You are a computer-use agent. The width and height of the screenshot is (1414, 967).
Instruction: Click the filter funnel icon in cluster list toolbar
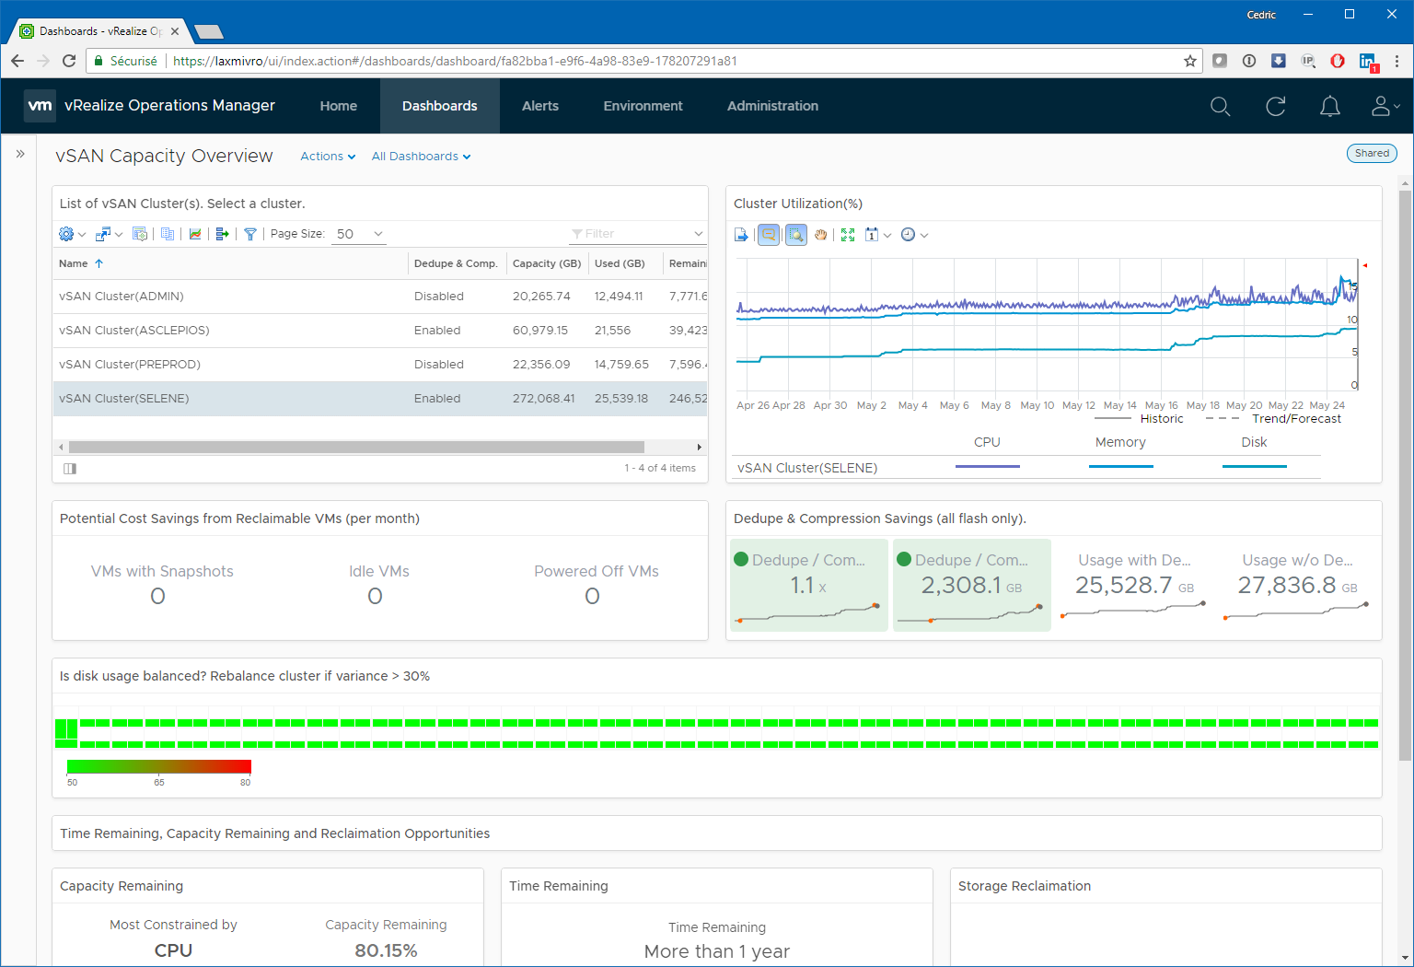click(249, 234)
